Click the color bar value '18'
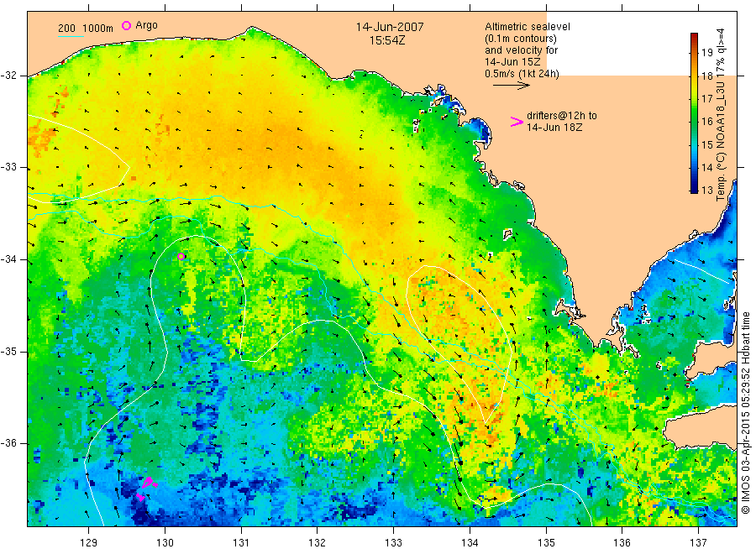 [706, 76]
